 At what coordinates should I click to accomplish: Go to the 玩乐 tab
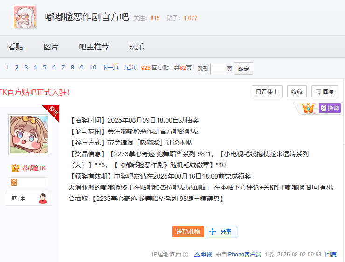click(x=137, y=47)
